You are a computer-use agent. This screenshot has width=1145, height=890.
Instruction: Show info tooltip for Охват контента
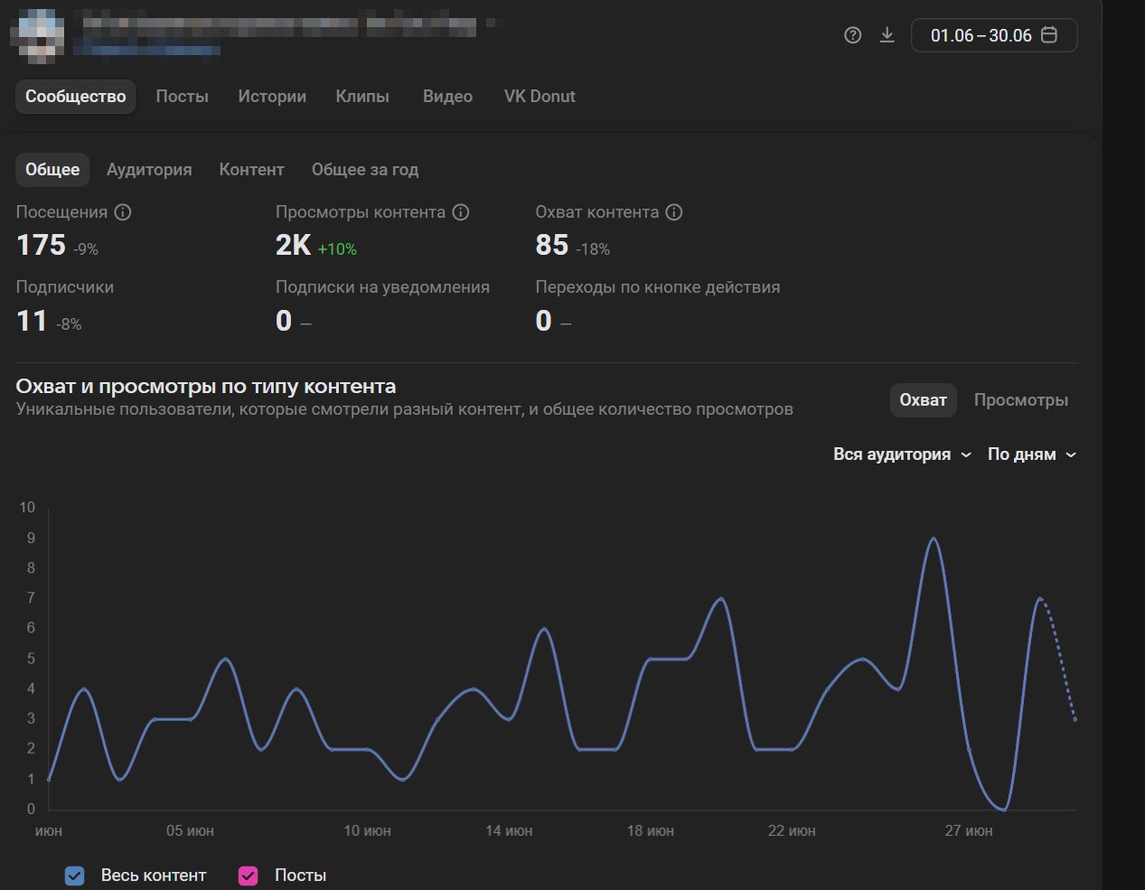[674, 212]
